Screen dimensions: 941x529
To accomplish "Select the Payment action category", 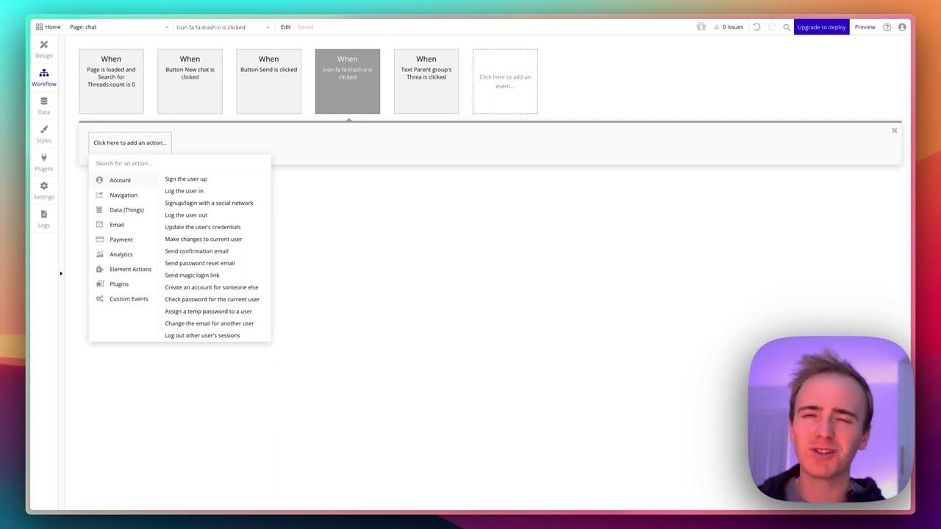I will click(124, 240).
